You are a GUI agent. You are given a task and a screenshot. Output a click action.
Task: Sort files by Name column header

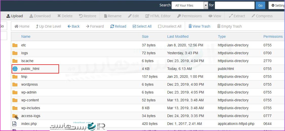[26, 36]
